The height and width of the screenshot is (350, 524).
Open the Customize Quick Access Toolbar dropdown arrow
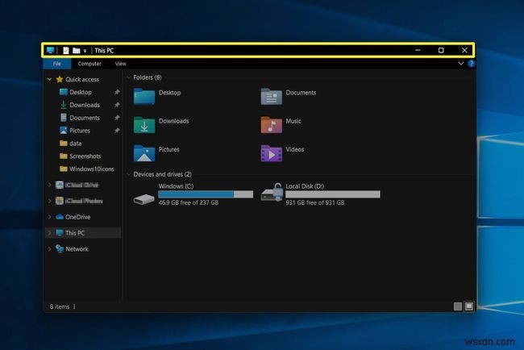point(85,51)
